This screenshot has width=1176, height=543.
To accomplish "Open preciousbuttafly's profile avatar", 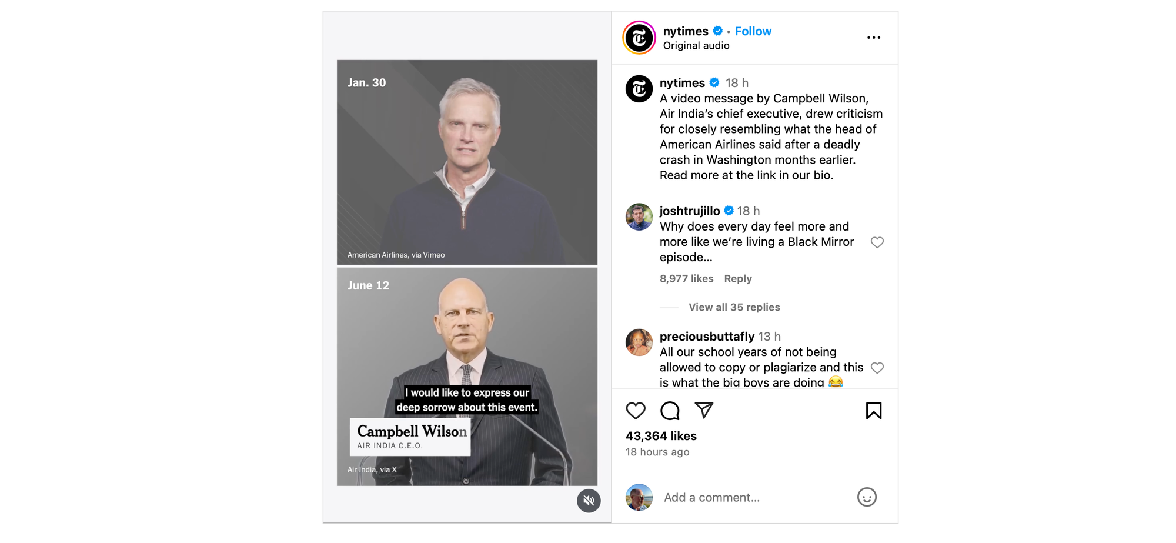I will [639, 342].
